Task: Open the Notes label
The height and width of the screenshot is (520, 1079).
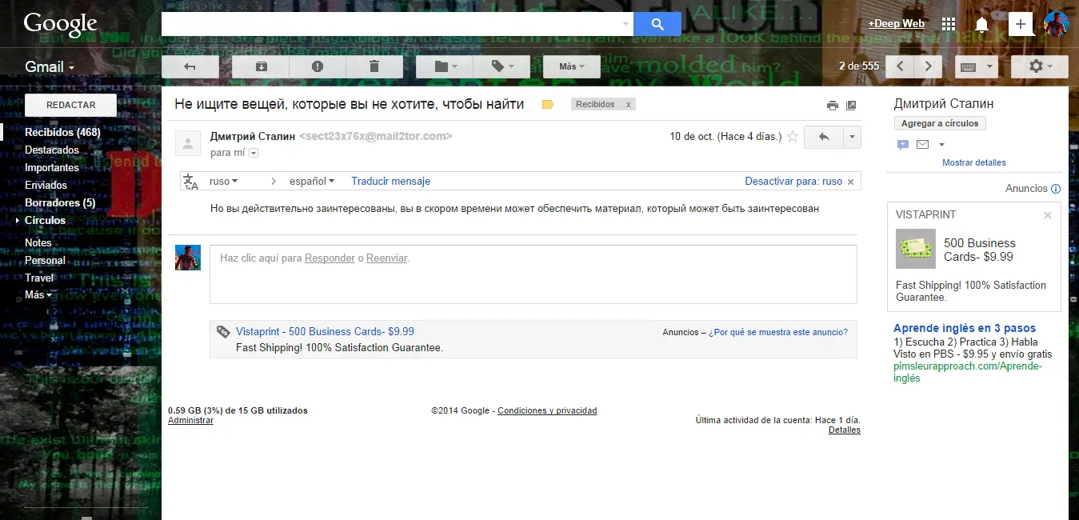Action: coord(38,243)
